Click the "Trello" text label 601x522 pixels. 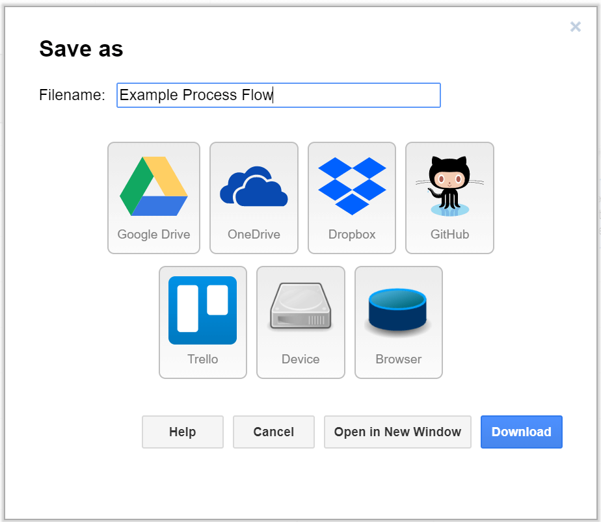click(x=202, y=359)
